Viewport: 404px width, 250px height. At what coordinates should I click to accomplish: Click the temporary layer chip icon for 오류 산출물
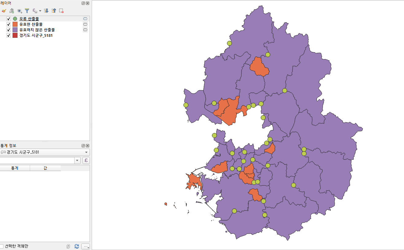pos(85,19)
